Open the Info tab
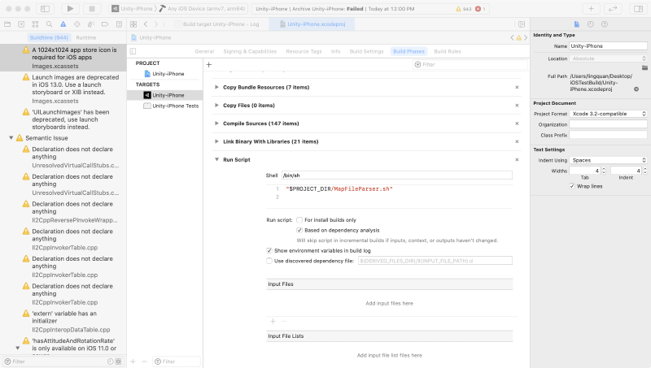 335,51
